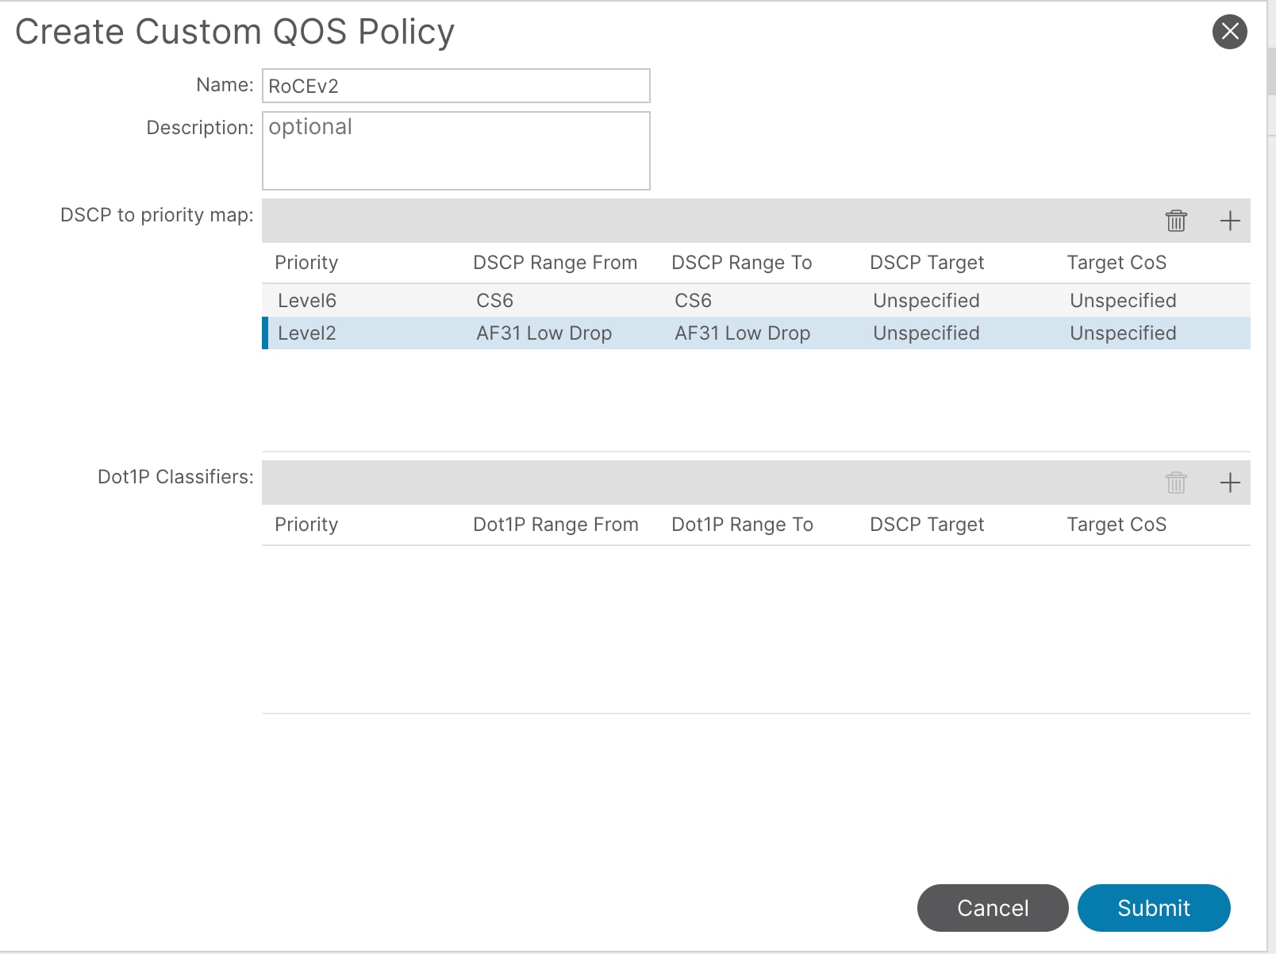1276x954 pixels.
Task: Click the optional Description text area
Action: 455,149
